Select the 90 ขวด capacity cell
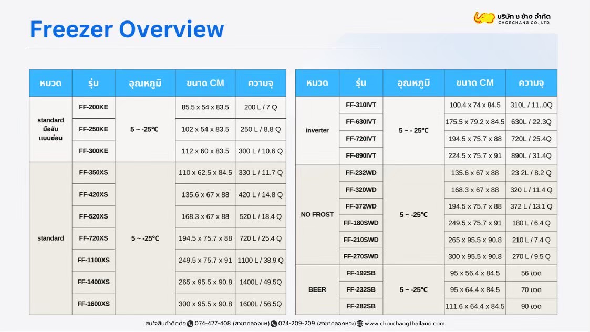This screenshot has width=590, height=332. click(531, 306)
